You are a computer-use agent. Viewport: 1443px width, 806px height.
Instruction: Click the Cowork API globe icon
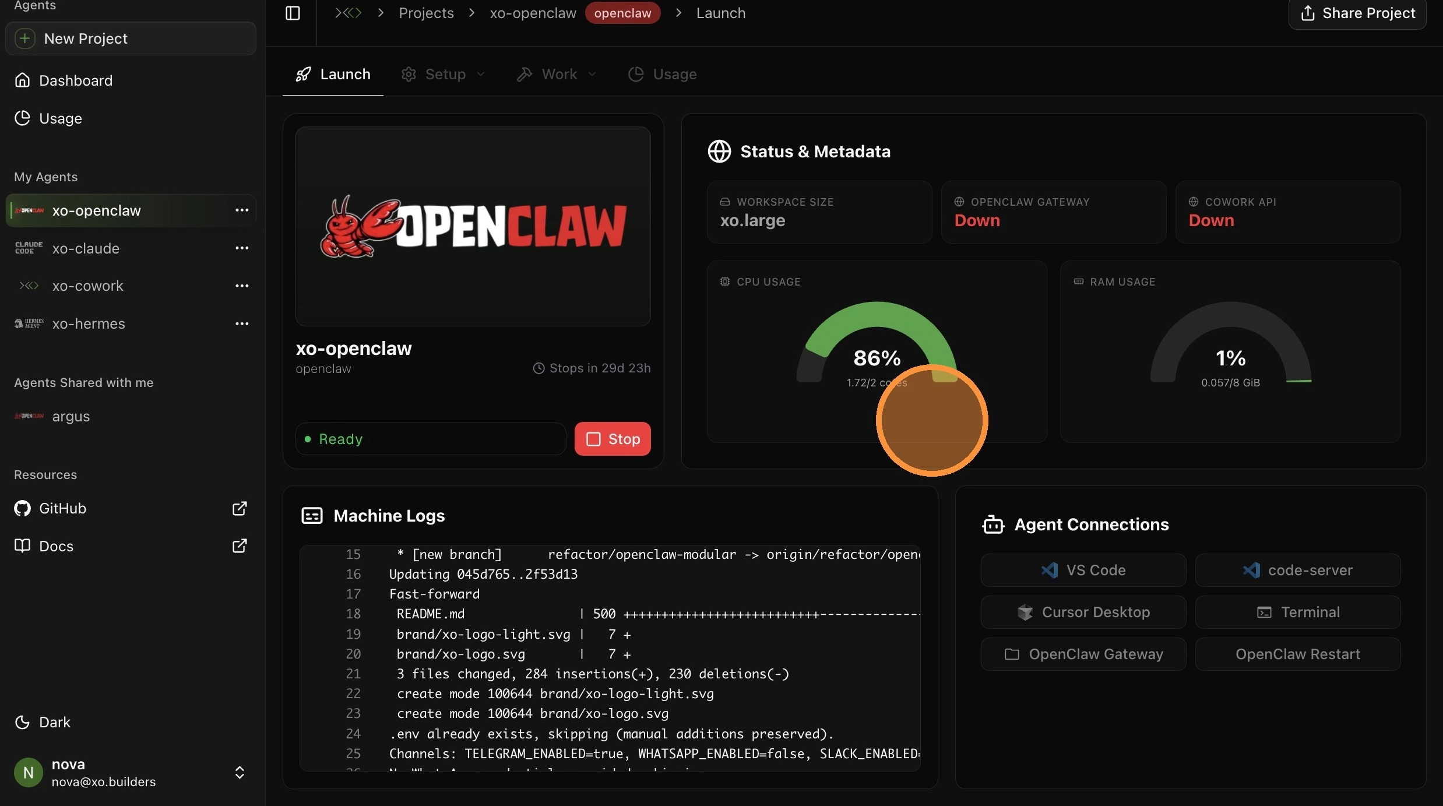tap(1194, 202)
